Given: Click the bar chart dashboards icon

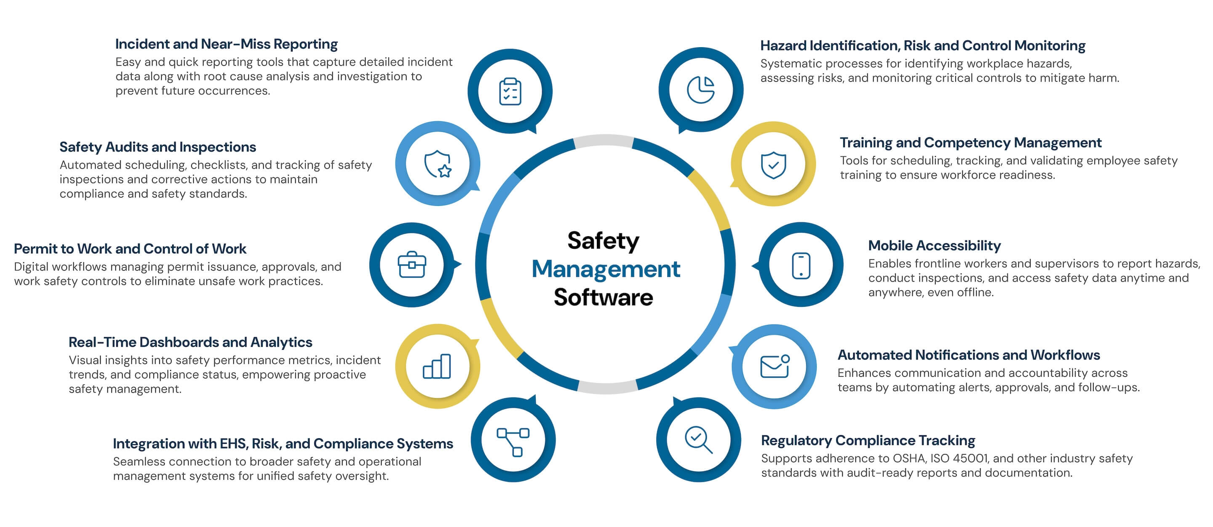Looking at the screenshot, I should 437,366.
